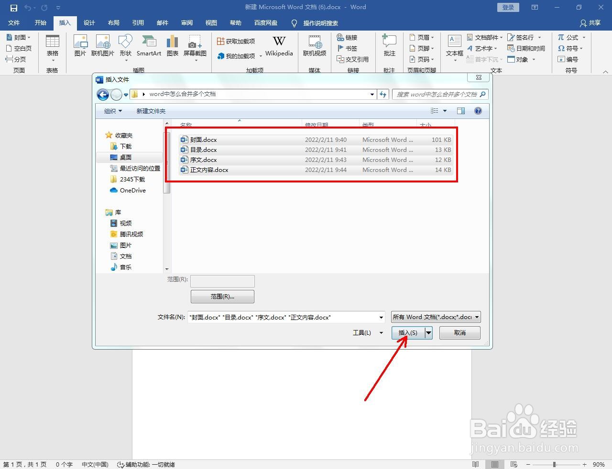Open the 组织 organize dropdown
Image resolution: width=612 pixels, height=469 pixels.
pyautogui.click(x=113, y=111)
